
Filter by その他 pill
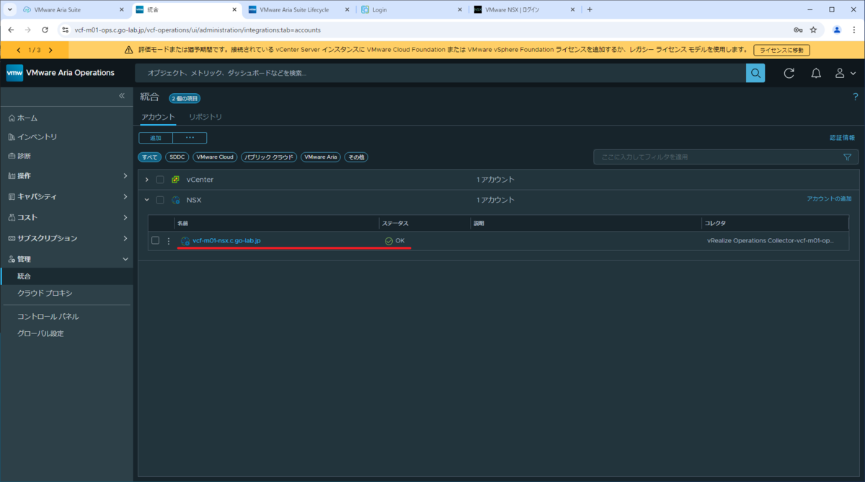coord(356,157)
